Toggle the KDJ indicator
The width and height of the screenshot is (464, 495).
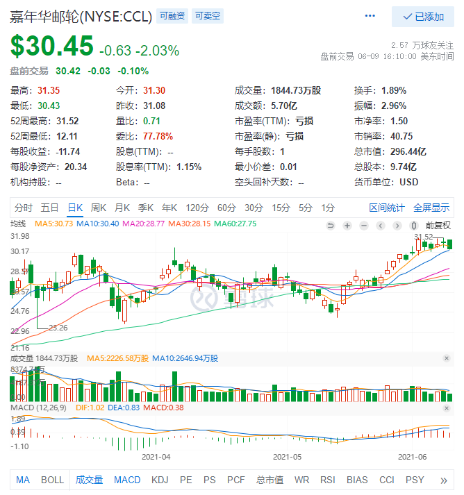tap(160, 480)
